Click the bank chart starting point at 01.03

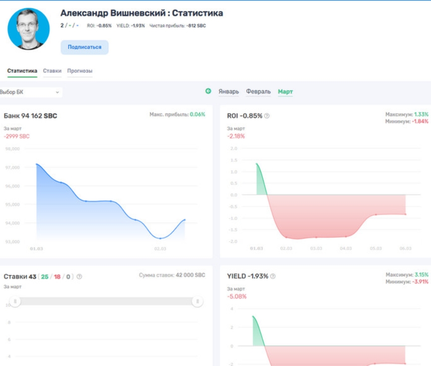point(37,164)
